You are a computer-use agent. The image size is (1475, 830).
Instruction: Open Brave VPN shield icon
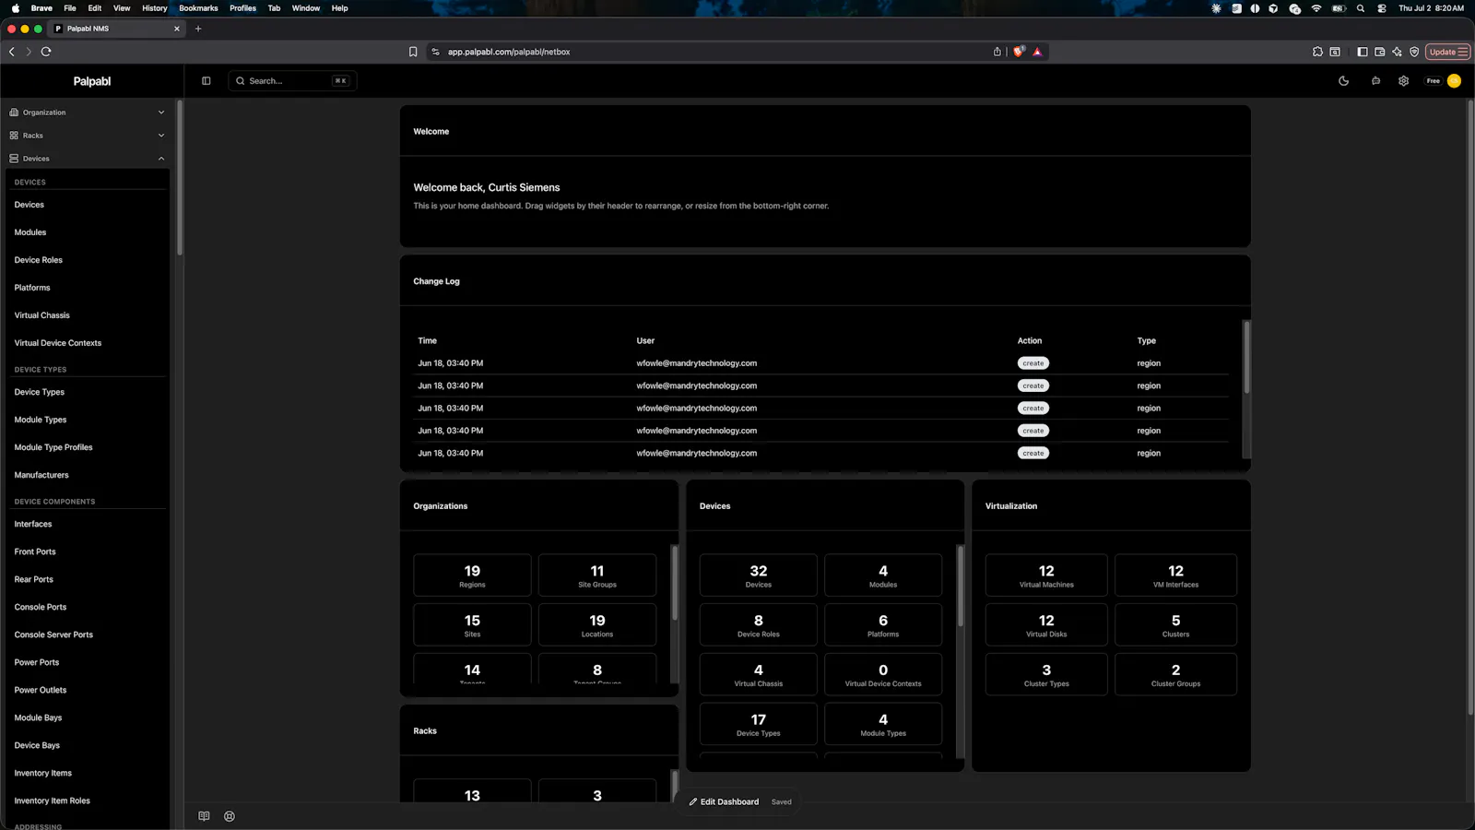1414,52
